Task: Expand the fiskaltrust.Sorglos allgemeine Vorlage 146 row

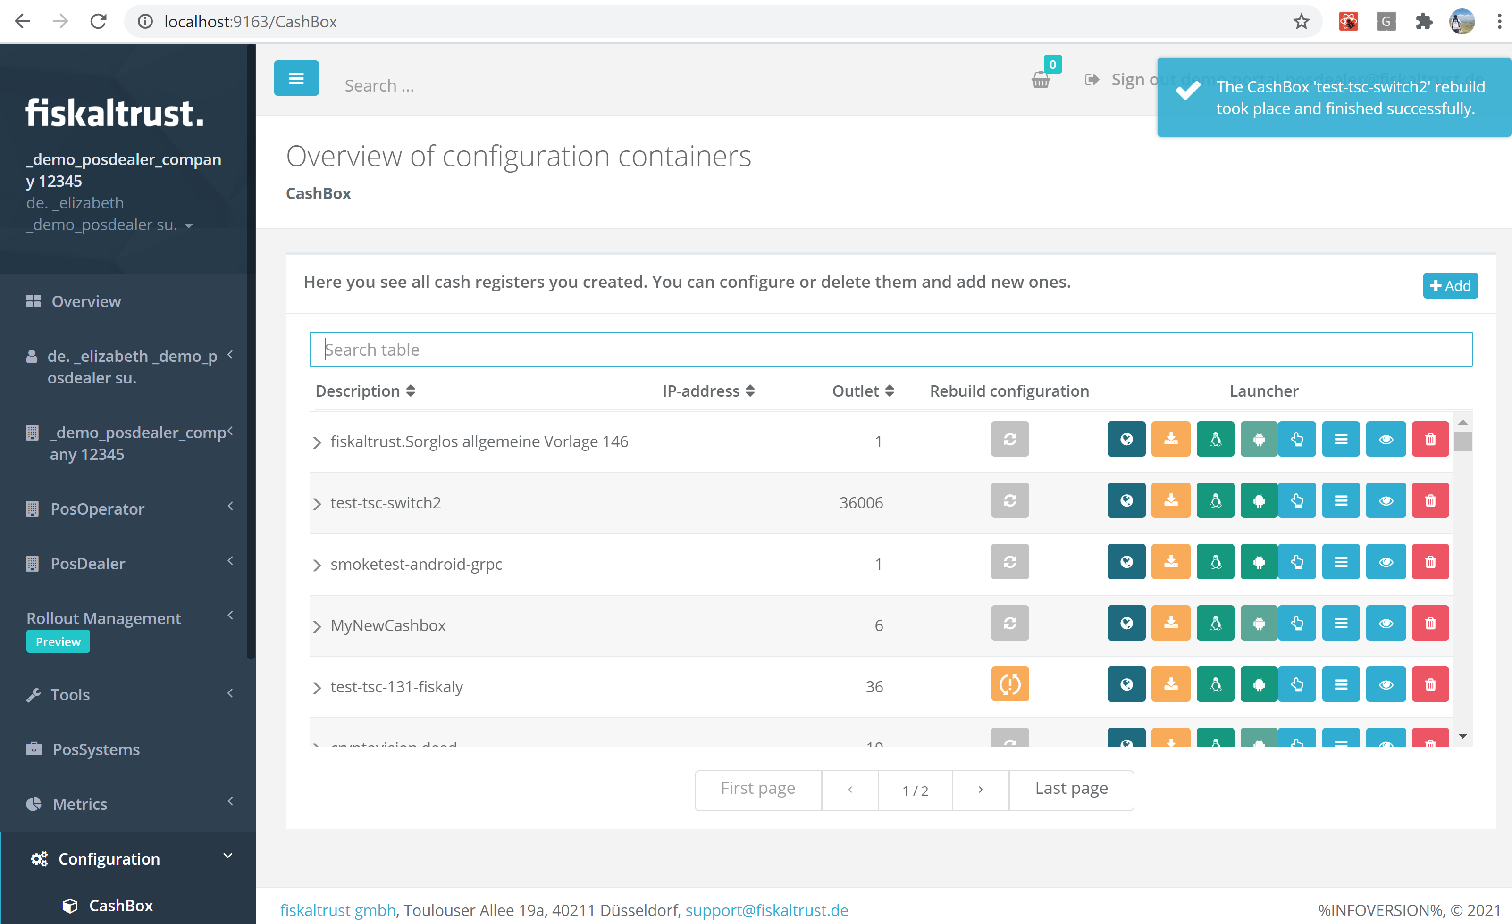Action: [318, 441]
